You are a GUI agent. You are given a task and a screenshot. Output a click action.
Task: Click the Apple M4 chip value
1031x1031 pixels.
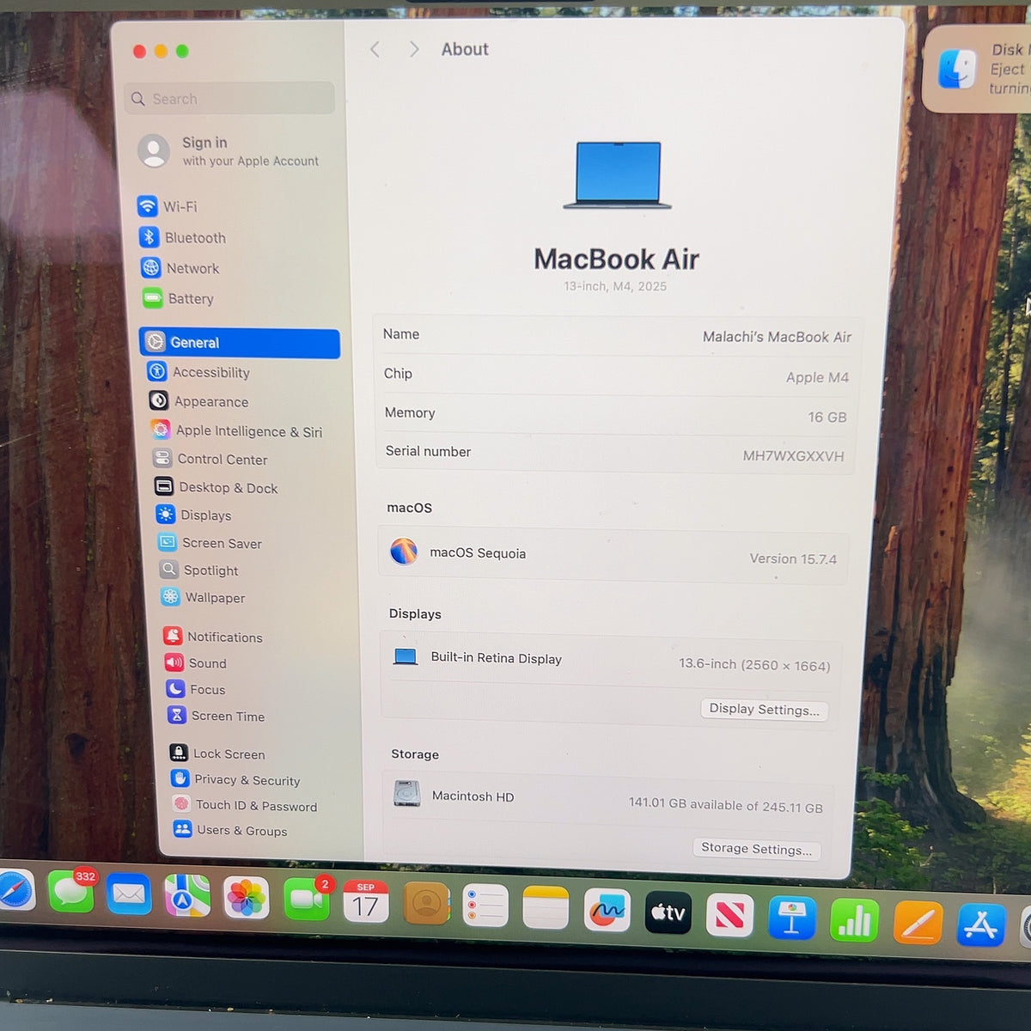[x=817, y=377]
